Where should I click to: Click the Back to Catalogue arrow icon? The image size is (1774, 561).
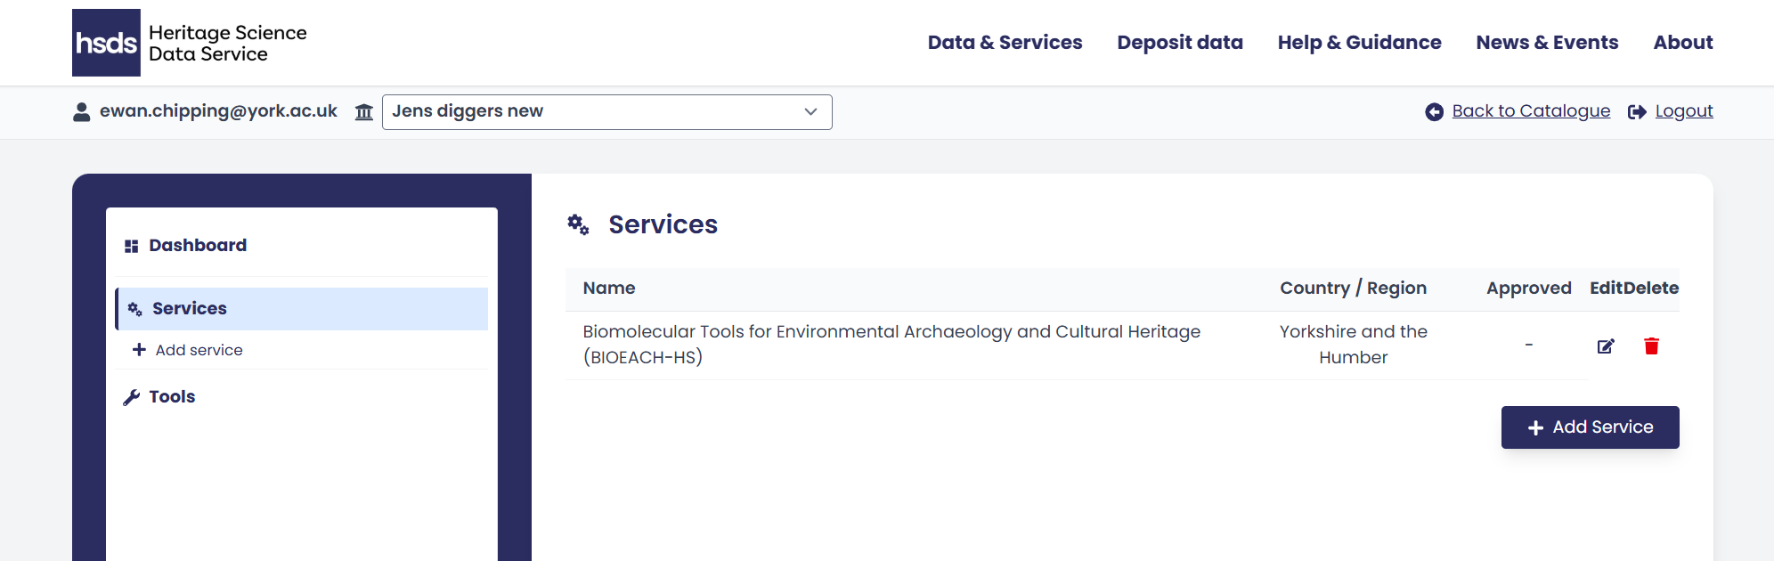(x=1434, y=112)
